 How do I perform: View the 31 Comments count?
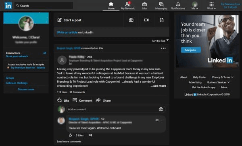click(77, 92)
